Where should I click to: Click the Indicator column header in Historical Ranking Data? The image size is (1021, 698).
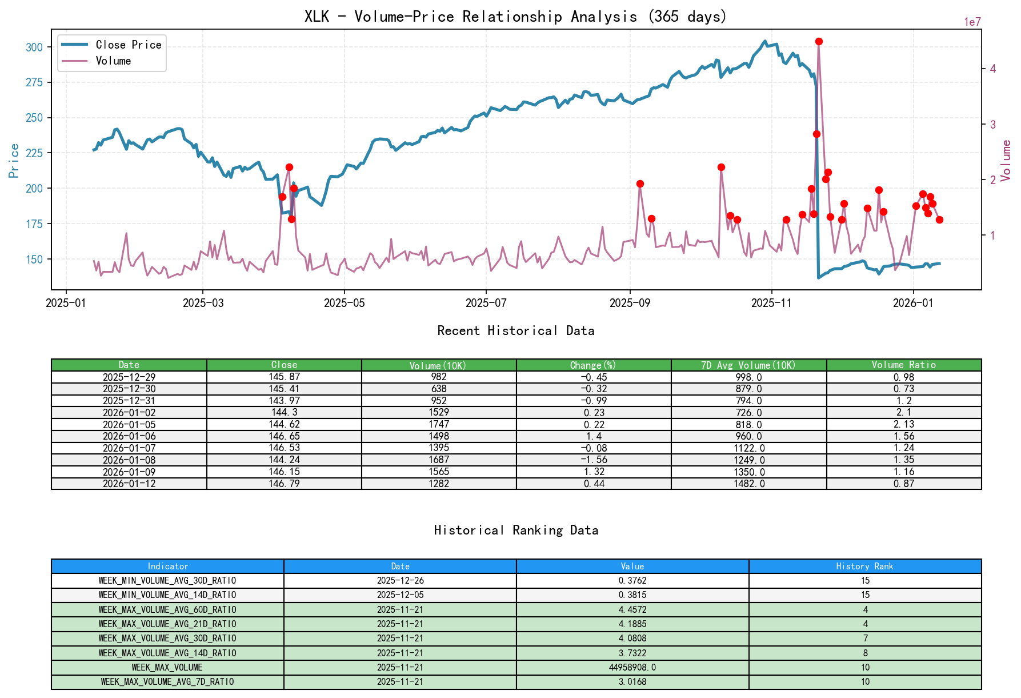(x=167, y=566)
